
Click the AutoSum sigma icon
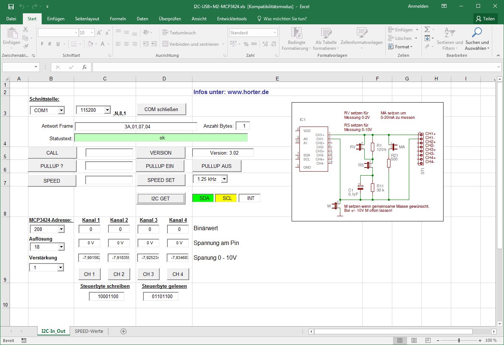click(x=427, y=30)
